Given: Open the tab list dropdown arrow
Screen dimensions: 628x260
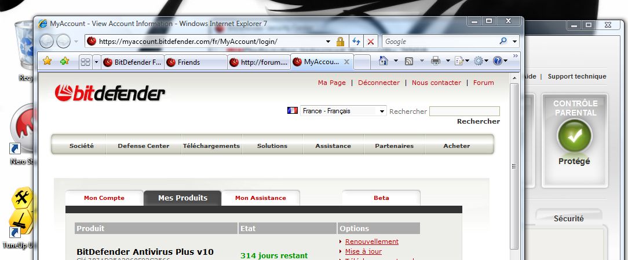Looking at the screenshot, I should click(x=96, y=62).
